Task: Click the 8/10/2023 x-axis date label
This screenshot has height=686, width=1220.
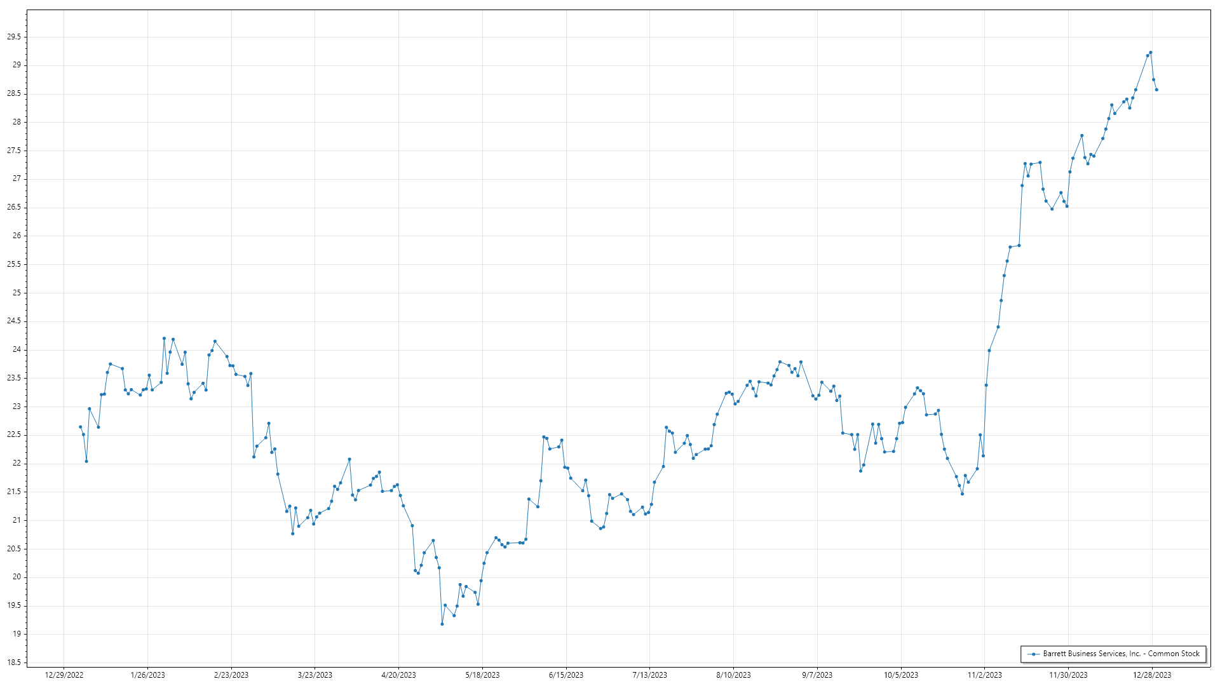Action: pos(733,675)
